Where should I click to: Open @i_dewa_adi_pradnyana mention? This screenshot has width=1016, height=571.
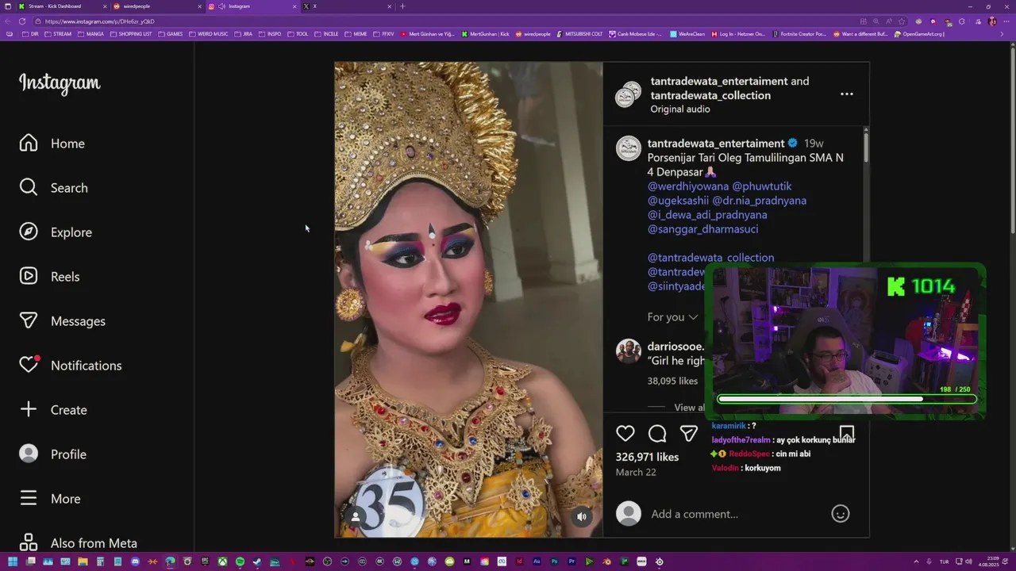click(x=707, y=215)
